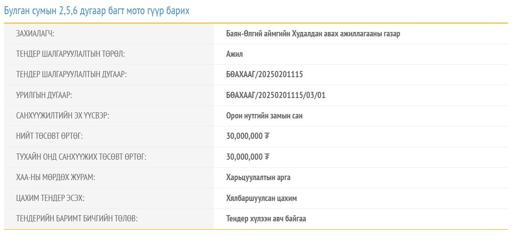Screen dimensions: 512x236
Task: Select the "Харьцуулалтын арга" procedure value
Action: point(258,177)
